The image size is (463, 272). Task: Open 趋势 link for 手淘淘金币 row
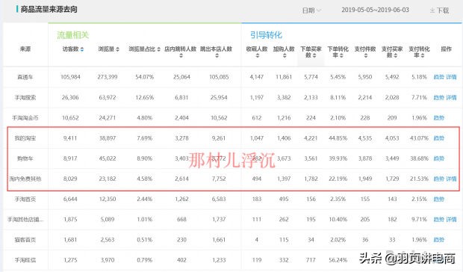[x=439, y=118]
